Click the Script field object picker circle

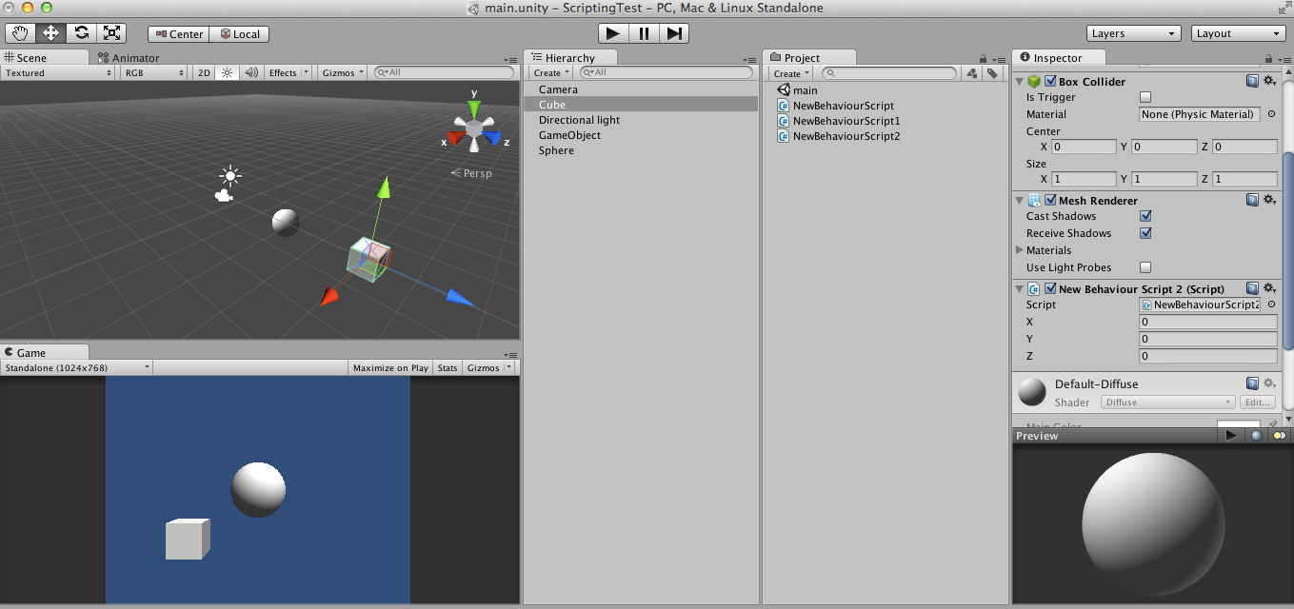tap(1271, 304)
